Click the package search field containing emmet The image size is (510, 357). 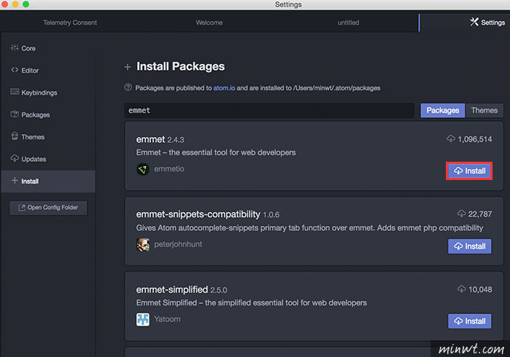(x=270, y=111)
